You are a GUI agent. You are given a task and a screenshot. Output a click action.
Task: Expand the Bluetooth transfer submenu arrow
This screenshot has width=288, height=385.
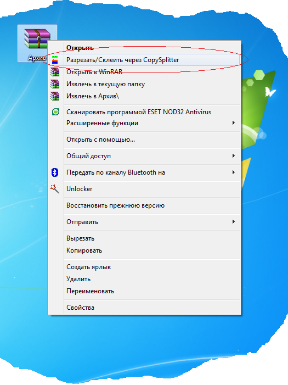pyautogui.click(x=234, y=172)
